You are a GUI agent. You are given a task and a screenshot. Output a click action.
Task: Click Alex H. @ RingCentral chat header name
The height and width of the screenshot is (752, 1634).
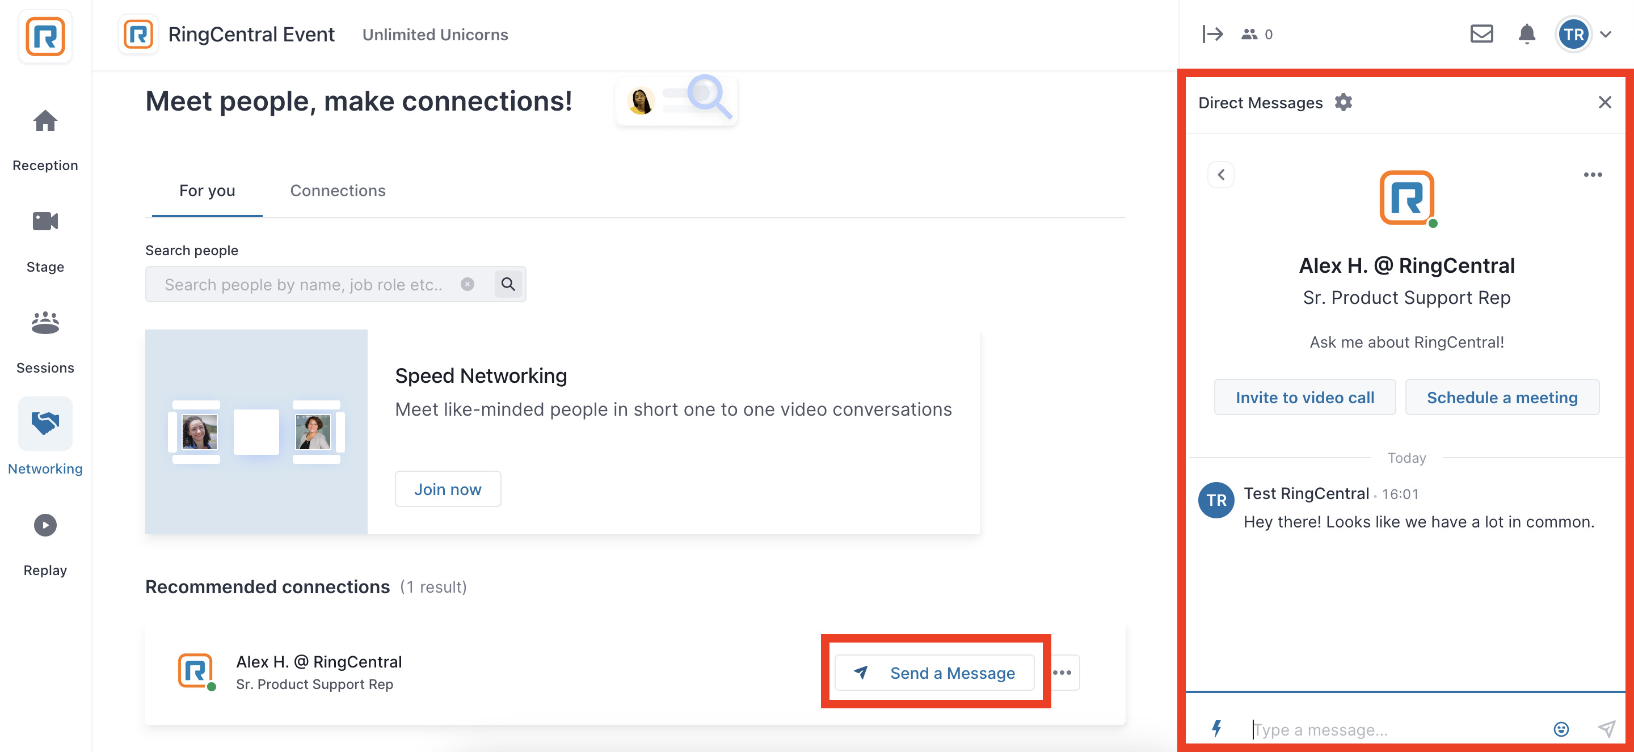[1406, 265]
